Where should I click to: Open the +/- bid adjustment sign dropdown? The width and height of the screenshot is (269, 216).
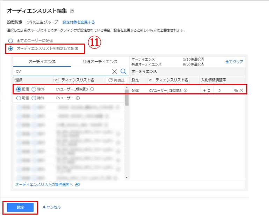(206, 90)
